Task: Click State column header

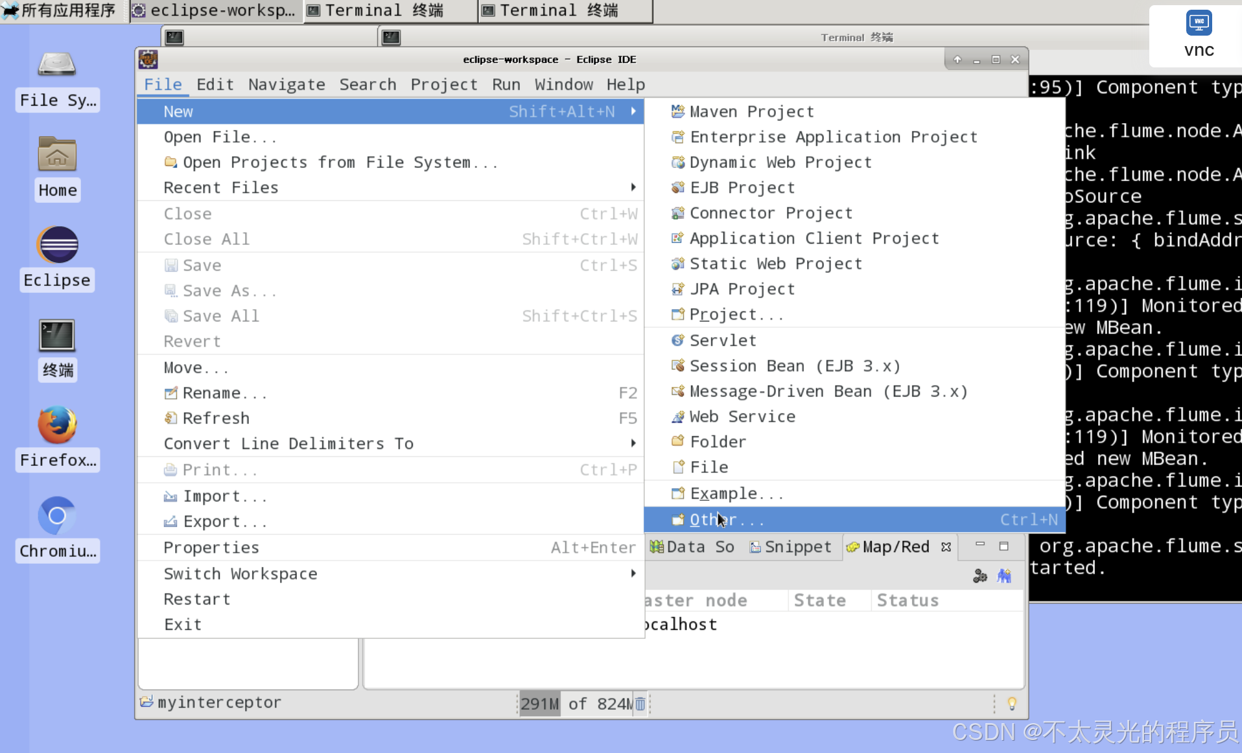Action: (x=829, y=600)
